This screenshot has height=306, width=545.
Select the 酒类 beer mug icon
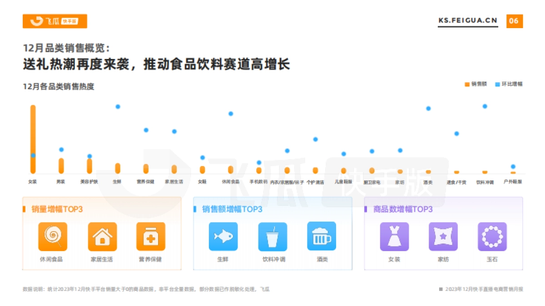[321, 236]
